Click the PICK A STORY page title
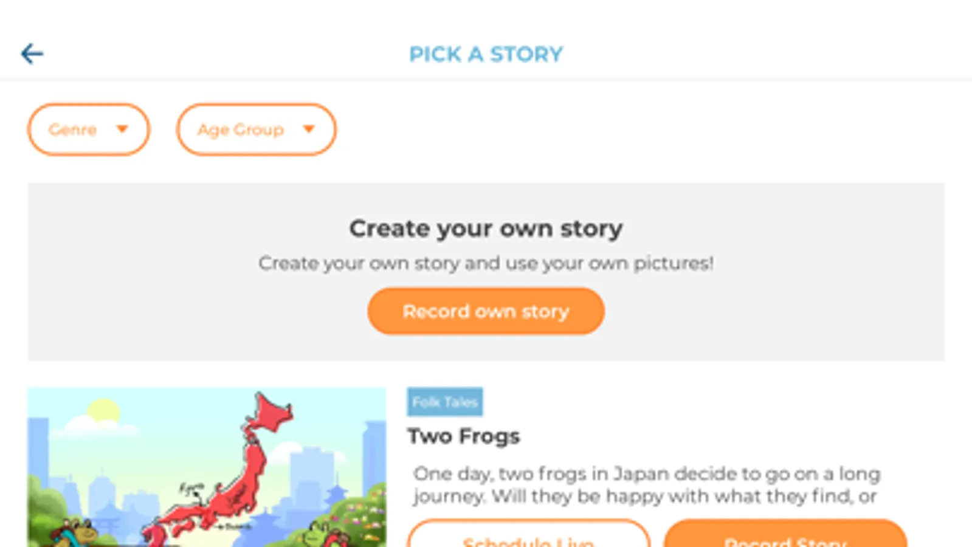 486,54
